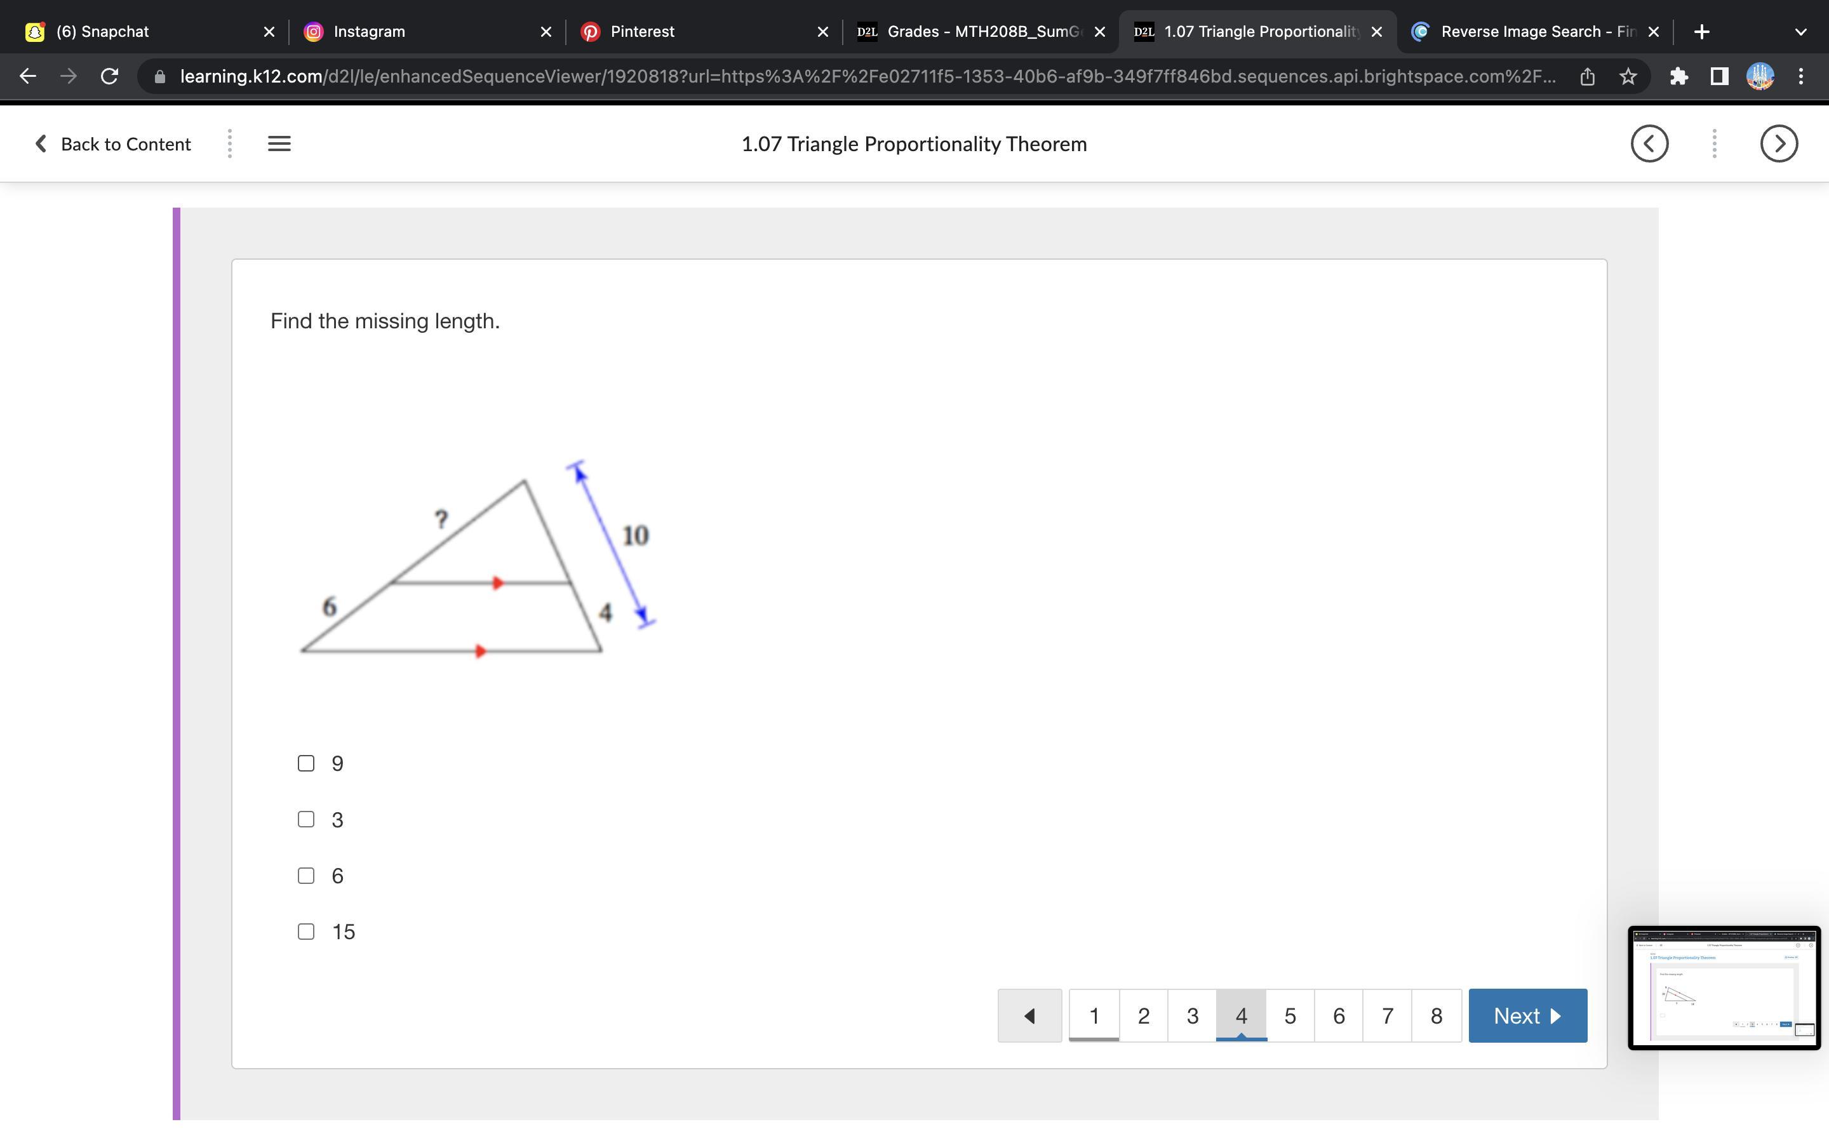Open the hamburger table of contents menu
1829x1143 pixels.
pos(279,144)
